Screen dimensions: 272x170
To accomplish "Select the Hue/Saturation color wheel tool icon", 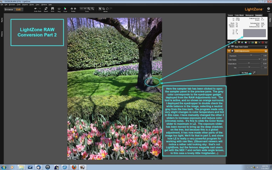I will 246,42.
